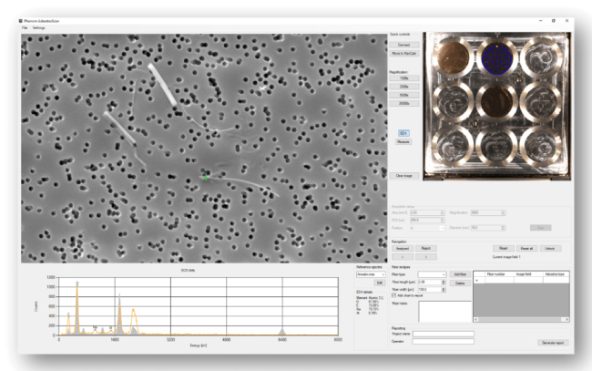Toggle the EDX mode button
Image resolution: width=592 pixels, height=371 pixels.
click(x=403, y=133)
